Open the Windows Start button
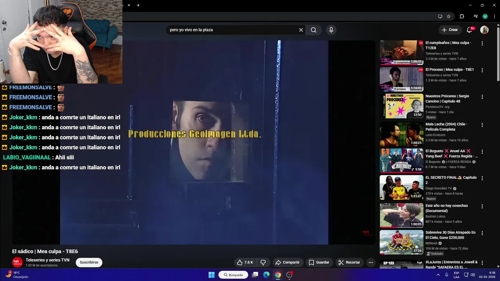The image size is (500, 281). [211, 275]
